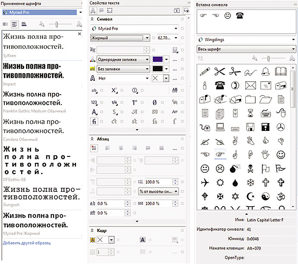Click the scissors glyph in the symbol grid

[220, 71]
